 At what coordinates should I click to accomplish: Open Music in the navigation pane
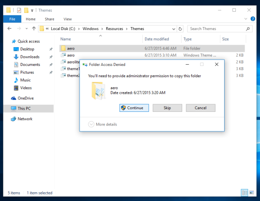[x=25, y=80]
